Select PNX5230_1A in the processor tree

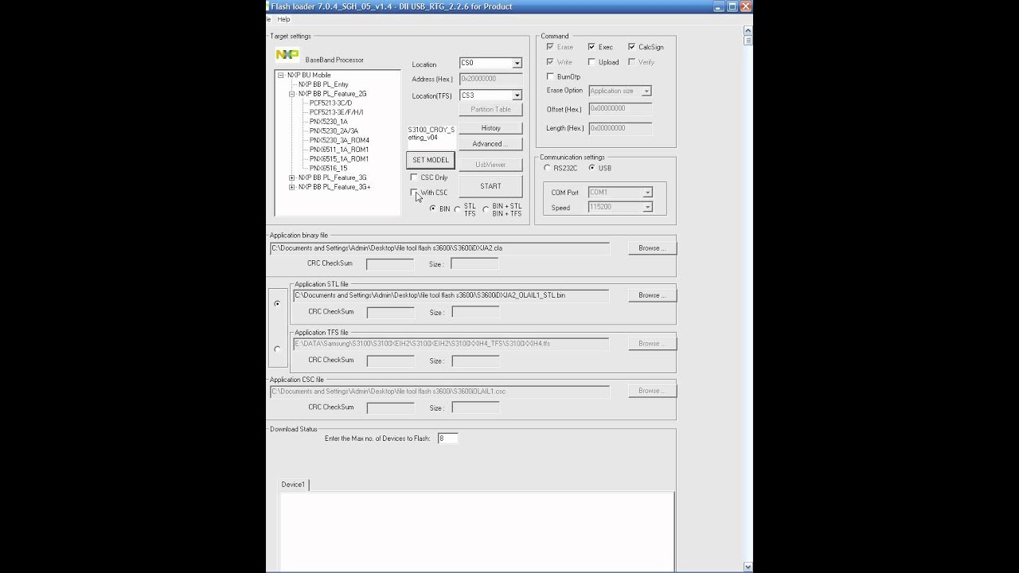[328, 122]
